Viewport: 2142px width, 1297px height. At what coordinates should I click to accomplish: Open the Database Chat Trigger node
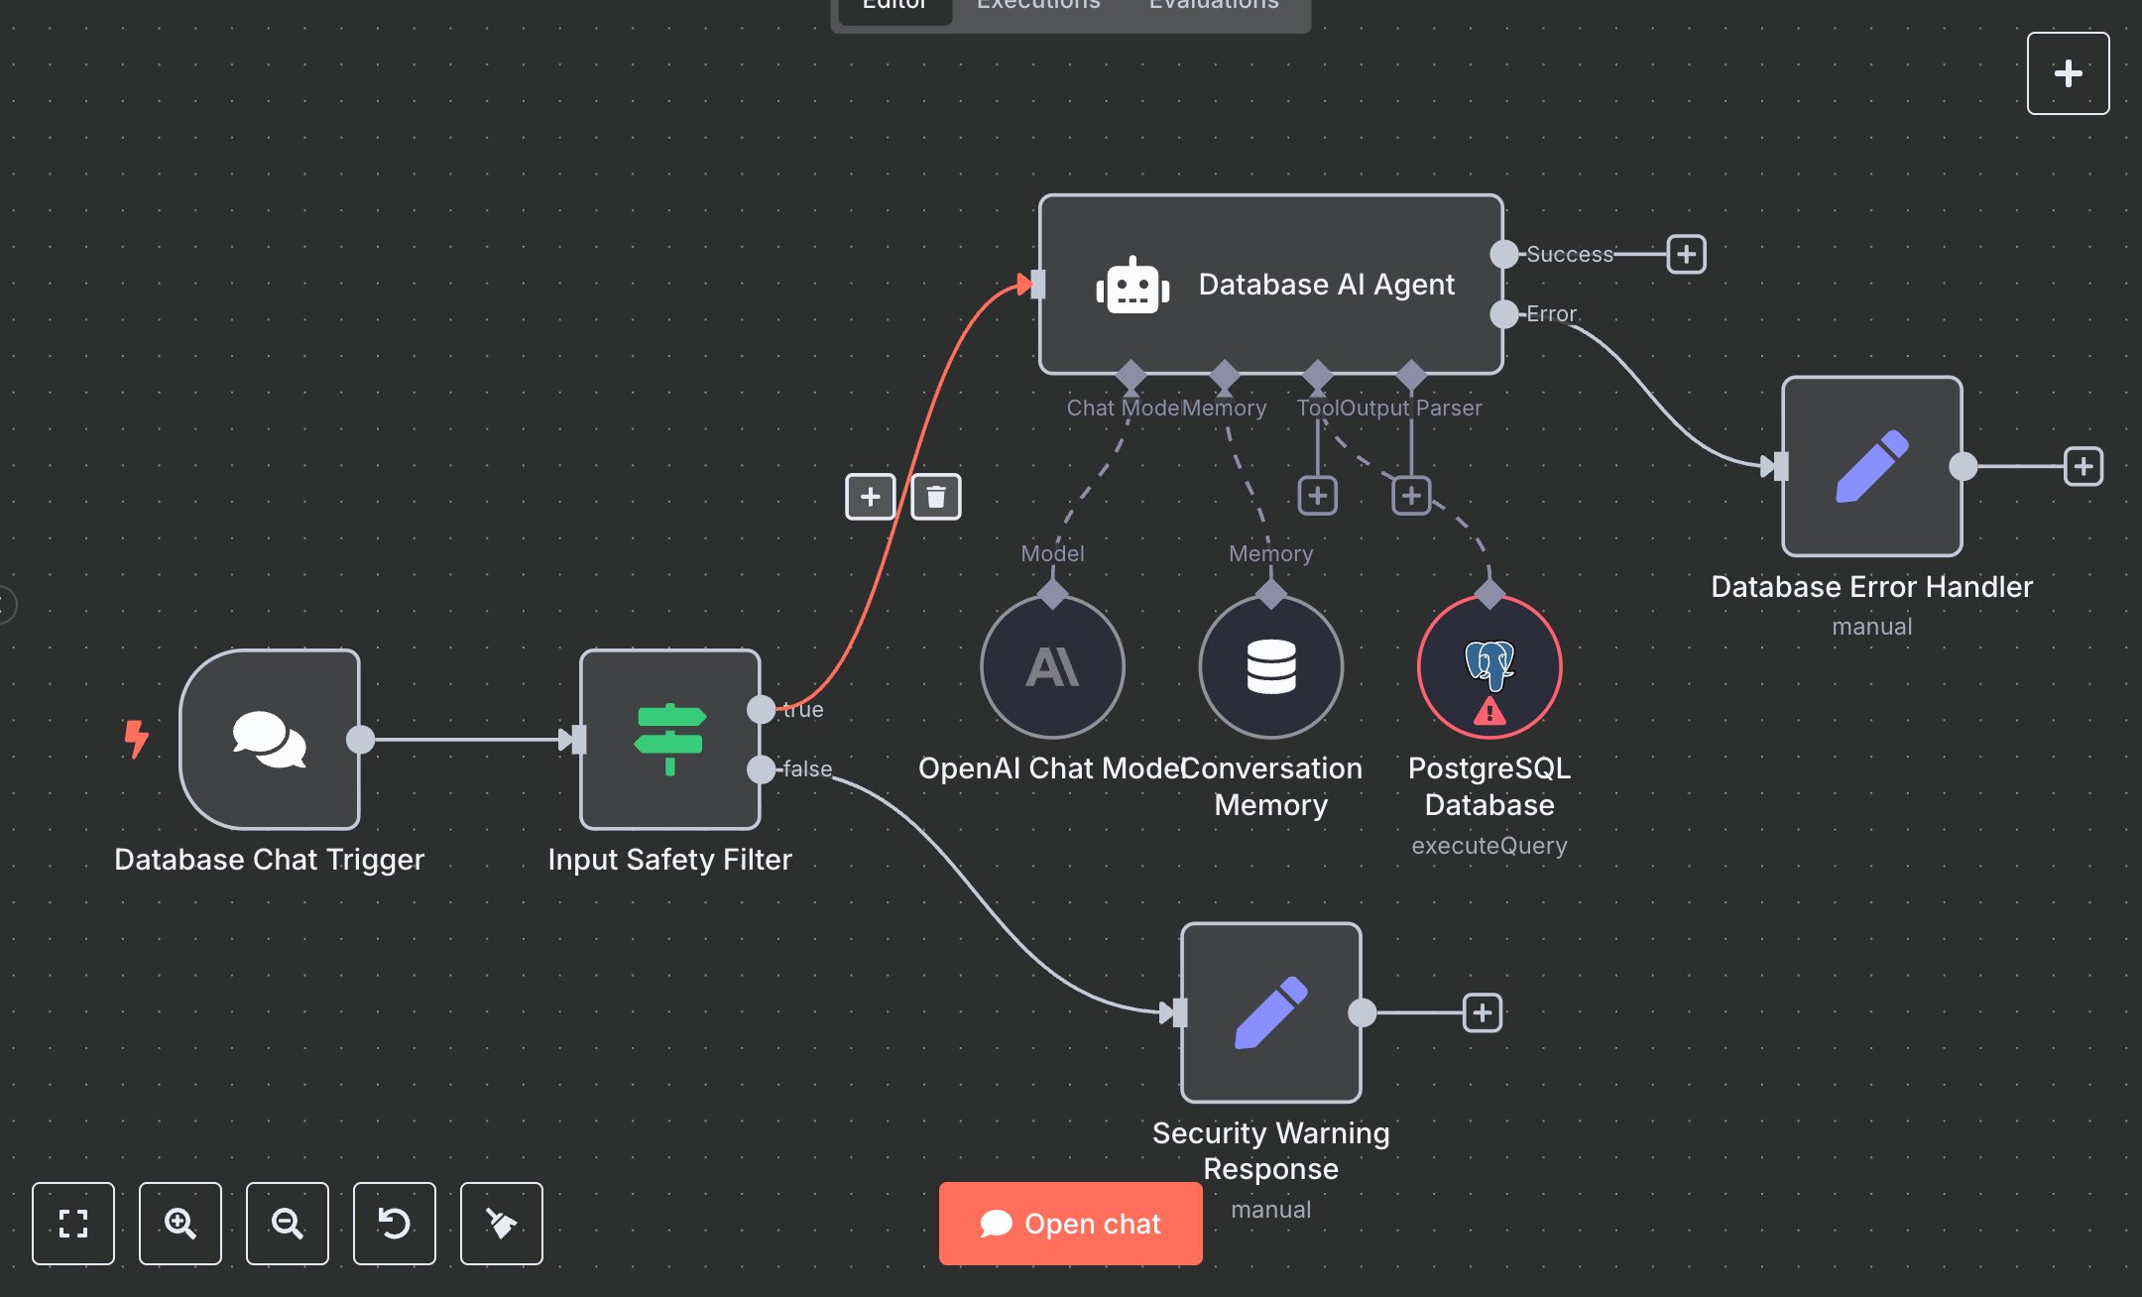tap(270, 739)
